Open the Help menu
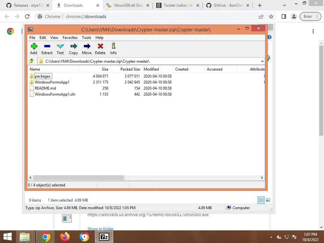Screen dimensions: 324x243 [99, 38]
